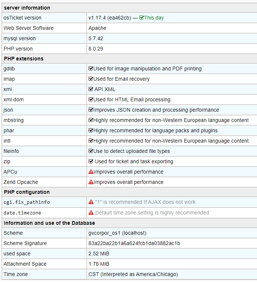Click the Scheme Signature hash value
This screenshot has width=257, height=283.
click(134, 243)
